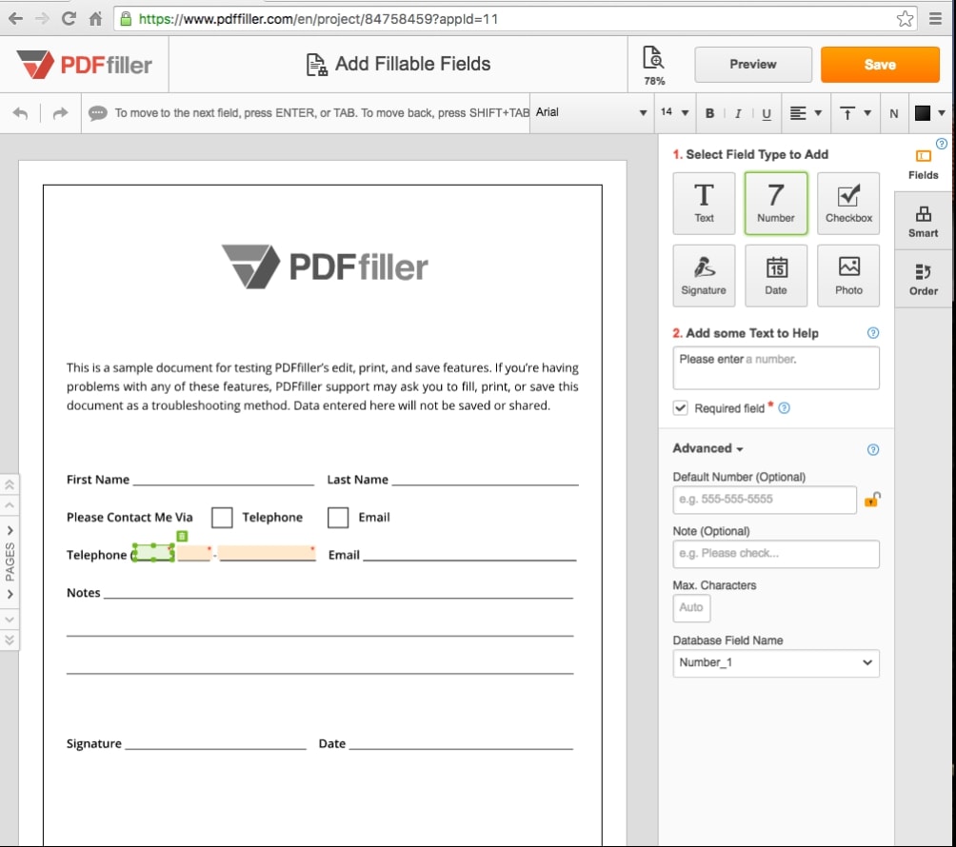Toggle the lock on Default Number
Viewport: 956px width, 847px height.
(872, 500)
